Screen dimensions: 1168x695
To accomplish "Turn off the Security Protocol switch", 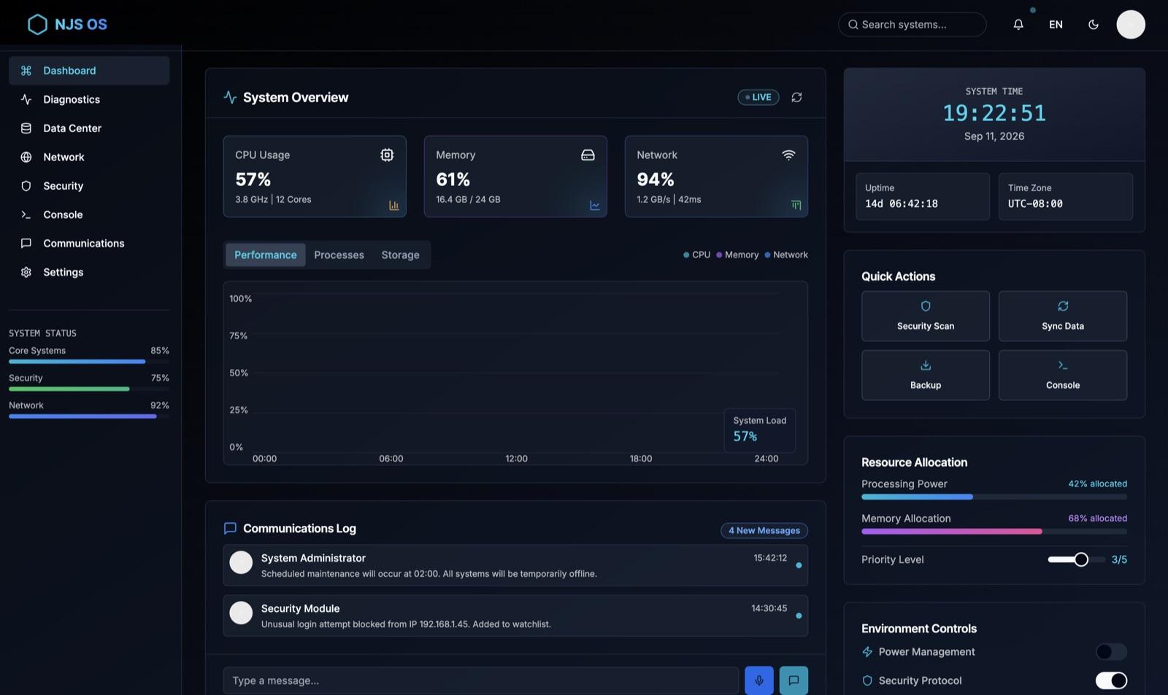I will pyautogui.click(x=1111, y=680).
